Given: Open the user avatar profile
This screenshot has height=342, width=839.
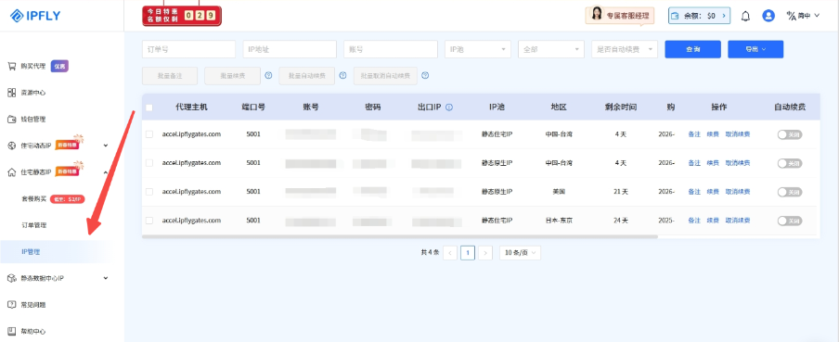Looking at the screenshot, I should click(768, 16).
